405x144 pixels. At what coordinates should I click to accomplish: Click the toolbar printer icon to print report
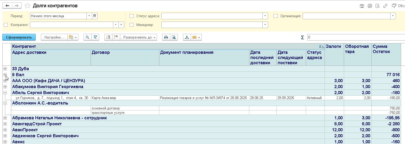point(166,37)
